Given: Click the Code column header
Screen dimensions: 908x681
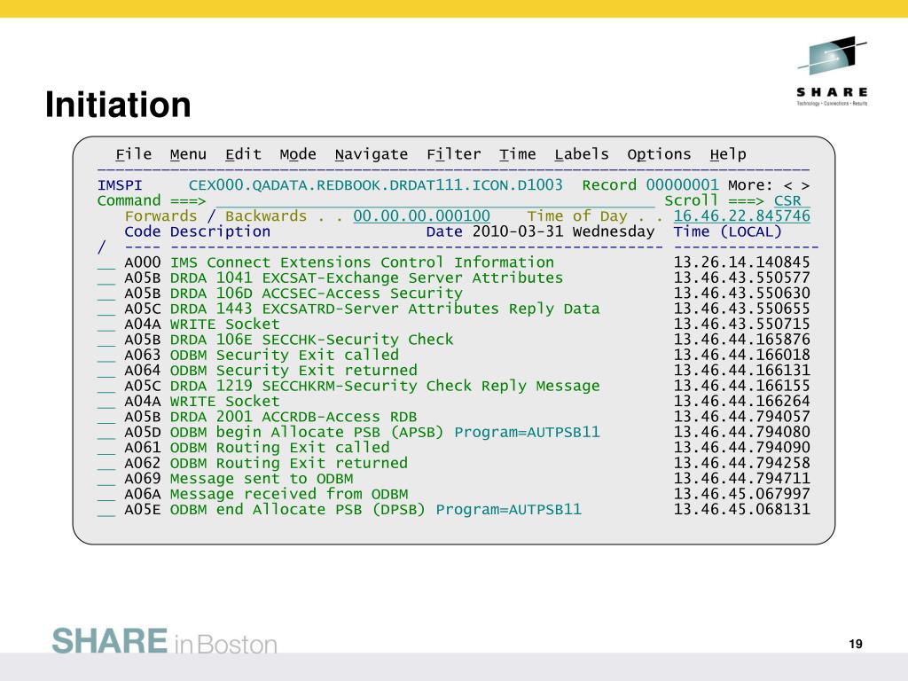Looking at the screenshot, I should (x=143, y=231).
